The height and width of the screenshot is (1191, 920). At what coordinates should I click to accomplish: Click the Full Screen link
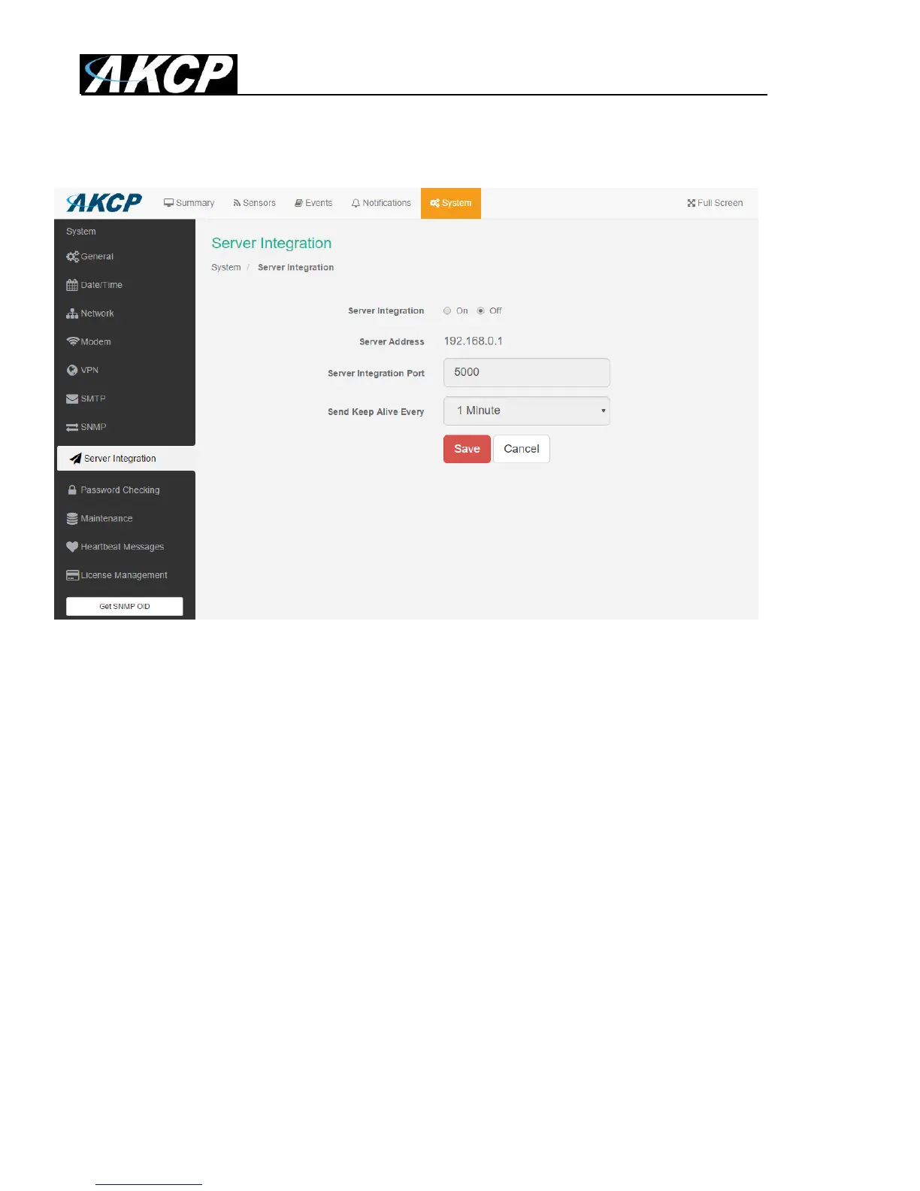click(x=715, y=203)
